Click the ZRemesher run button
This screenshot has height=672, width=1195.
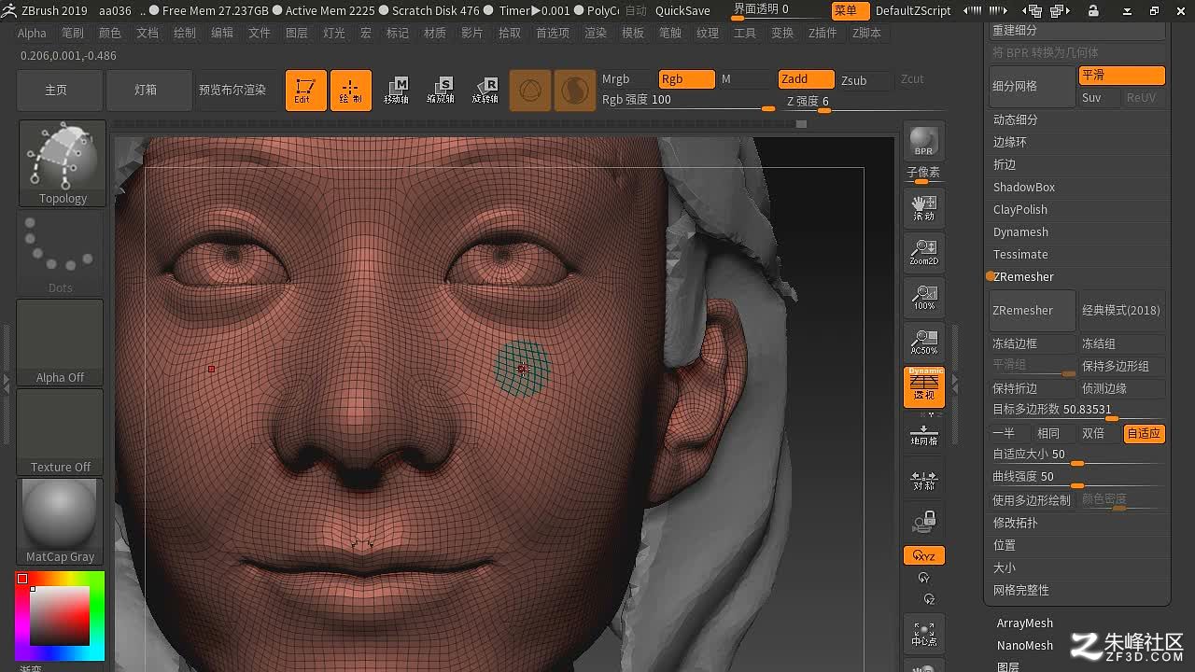point(1032,311)
